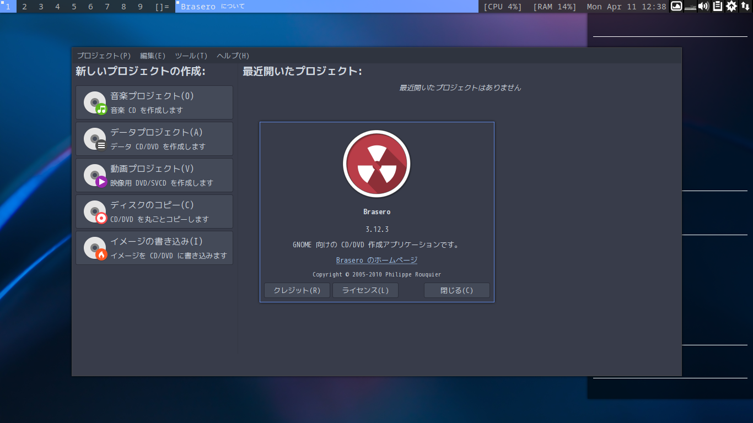Click the Mon Apr 11 12:38 clock
Screen dimensions: 753x423
point(627,7)
